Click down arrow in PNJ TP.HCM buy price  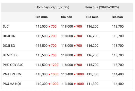click(x=49, y=75)
